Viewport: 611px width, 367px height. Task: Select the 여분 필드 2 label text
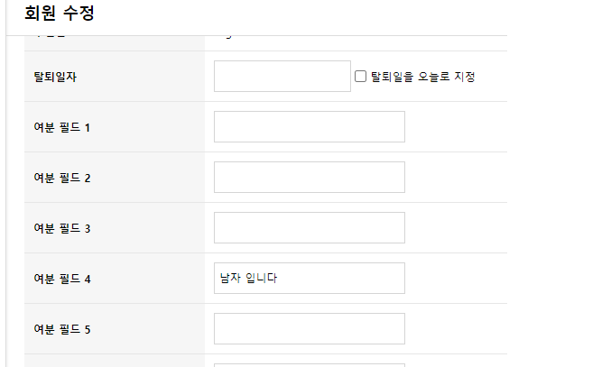click(61, 178)
